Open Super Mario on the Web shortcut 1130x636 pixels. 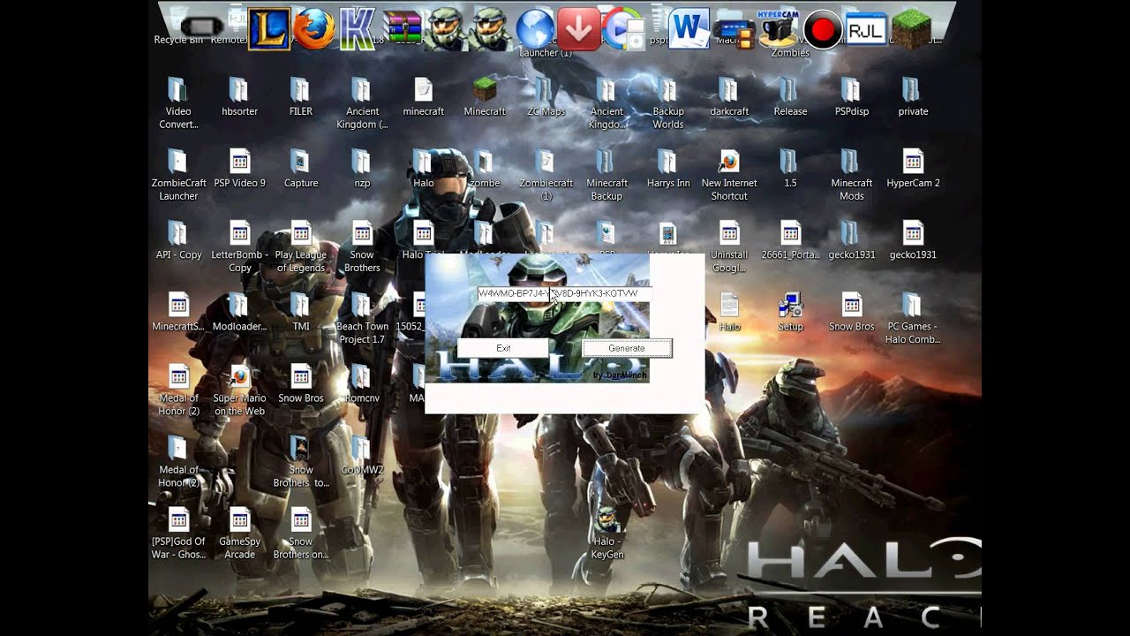(x=239, y=390)
